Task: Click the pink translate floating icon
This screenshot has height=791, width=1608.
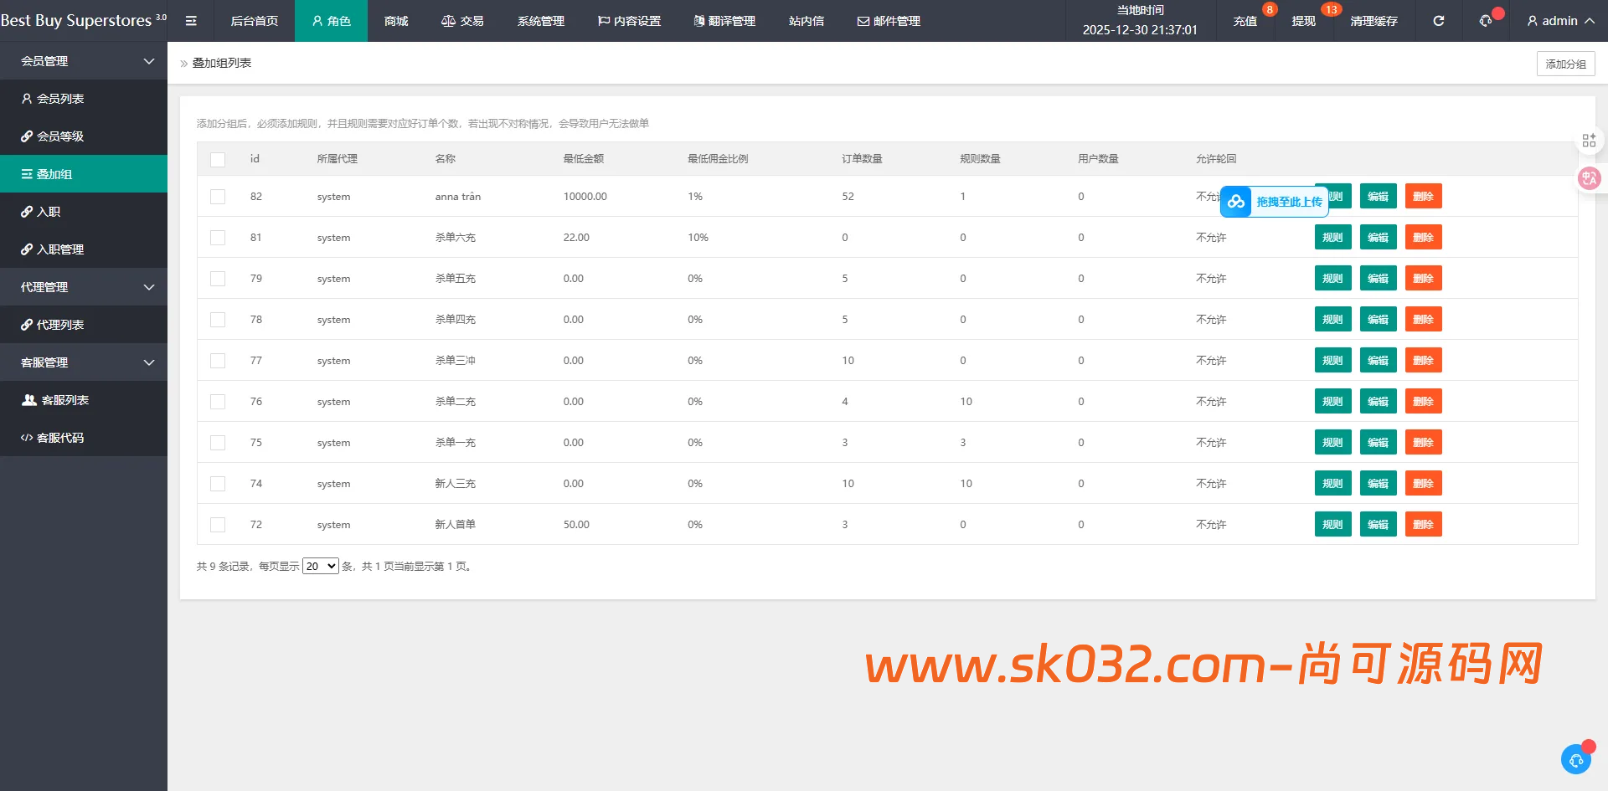Action: click(x=1589, y=177)
